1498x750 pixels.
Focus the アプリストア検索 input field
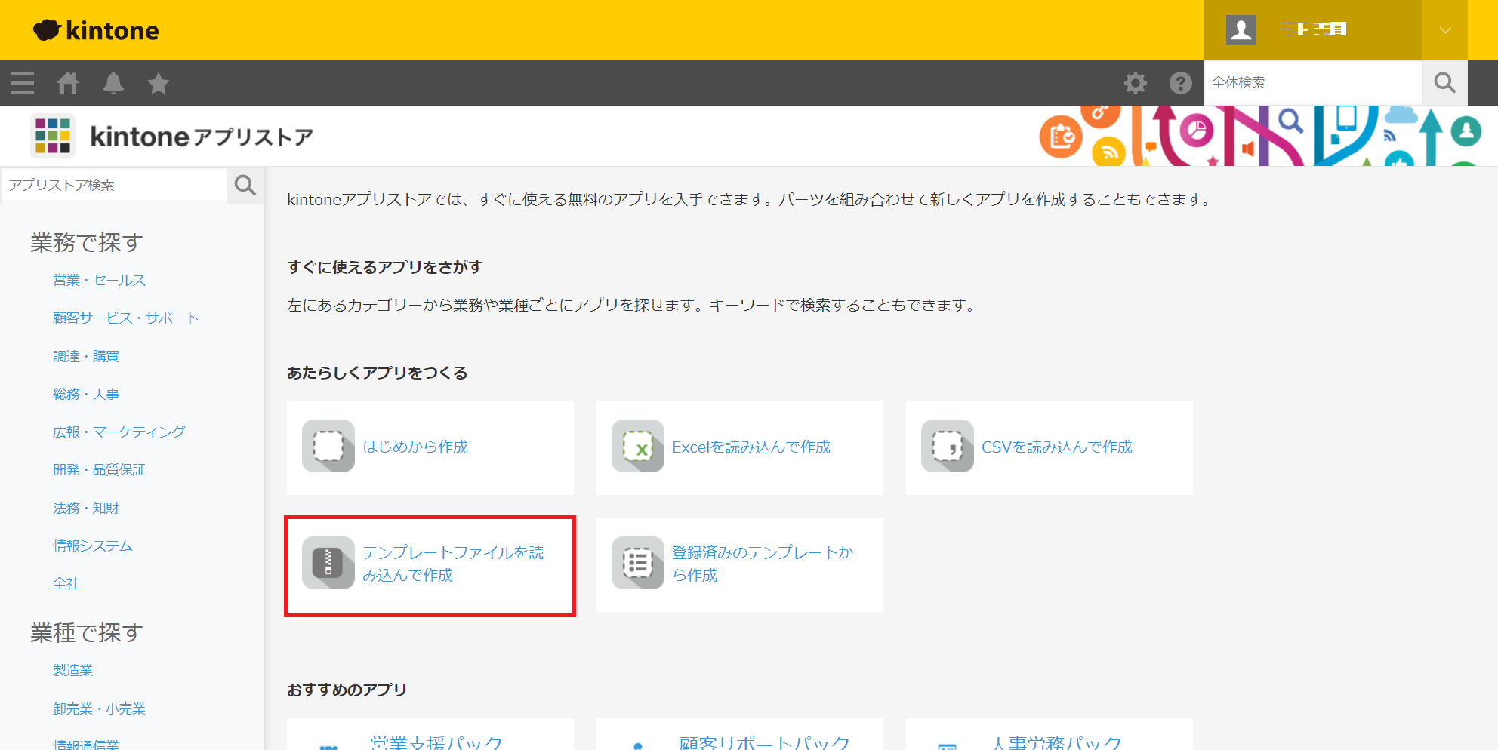click(x=115, y=186)
